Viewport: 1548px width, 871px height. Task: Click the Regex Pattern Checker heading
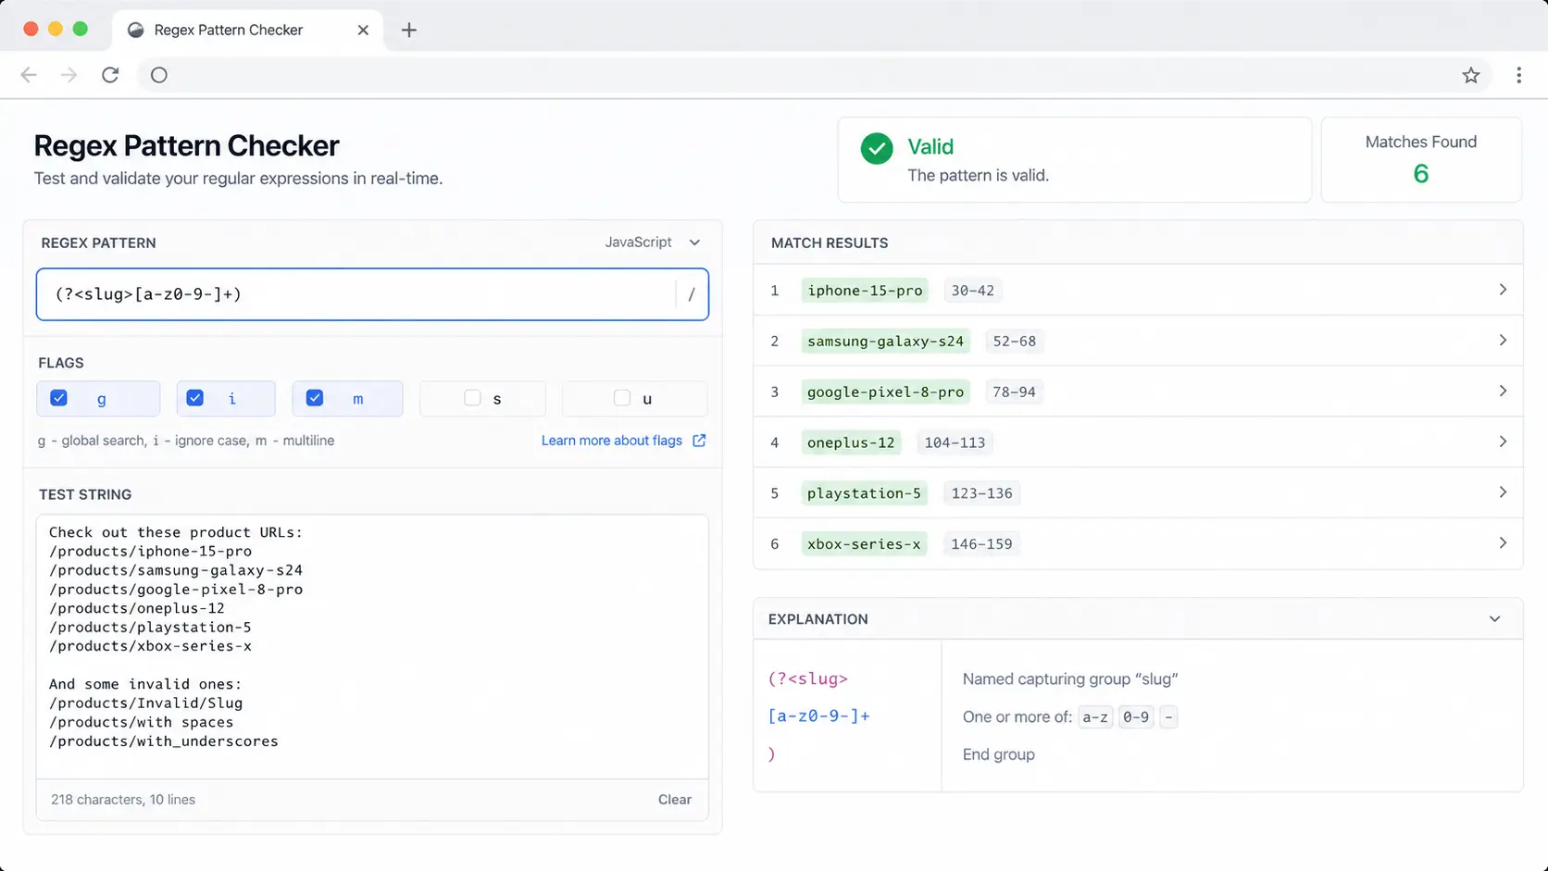(186, 145)
